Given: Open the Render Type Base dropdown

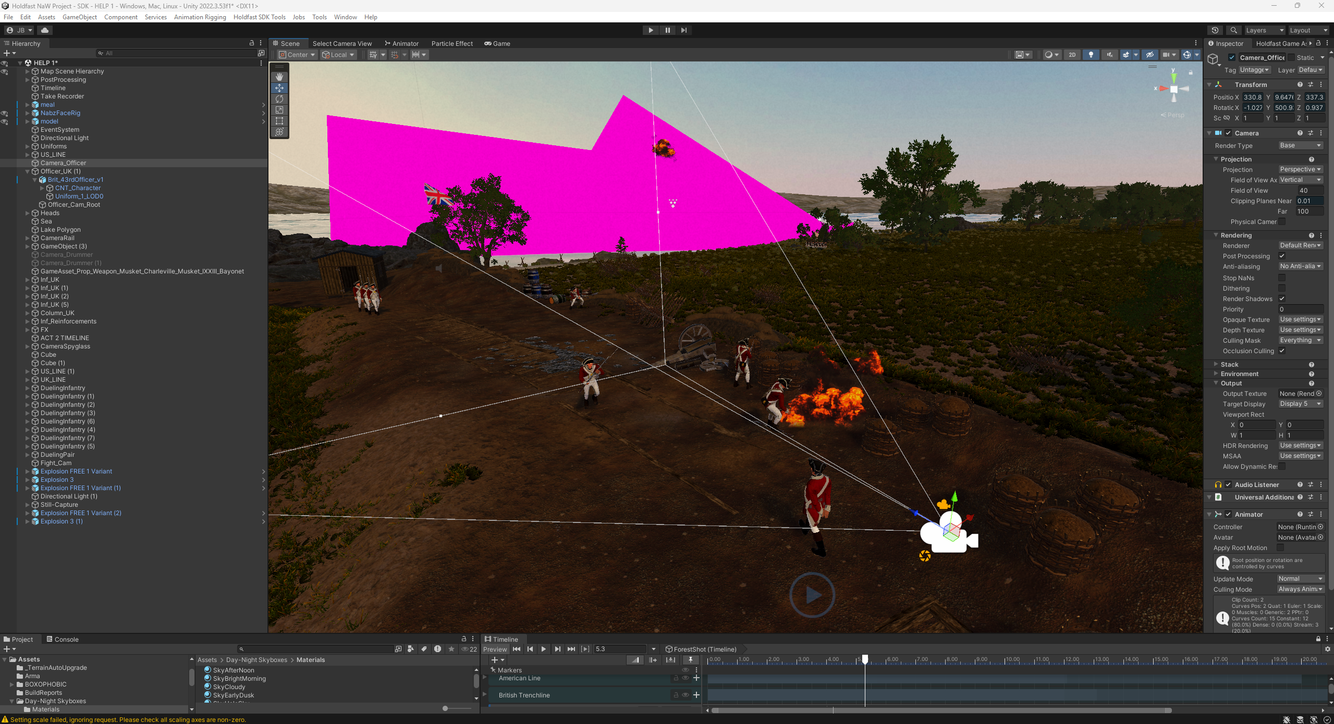Looking at the screenshot, I should [1300, 145].
